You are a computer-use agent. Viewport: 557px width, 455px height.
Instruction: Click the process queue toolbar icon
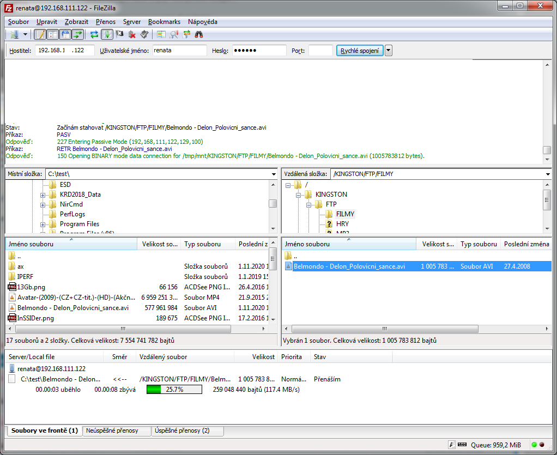pos(107,34)
